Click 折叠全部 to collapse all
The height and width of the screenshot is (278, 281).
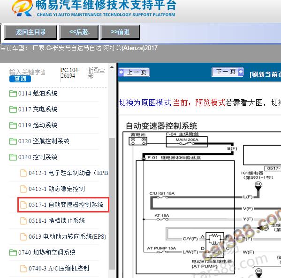point(96,73)
